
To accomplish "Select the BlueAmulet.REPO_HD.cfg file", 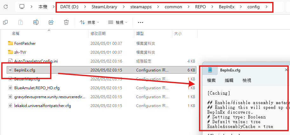I will click(37, 88).
